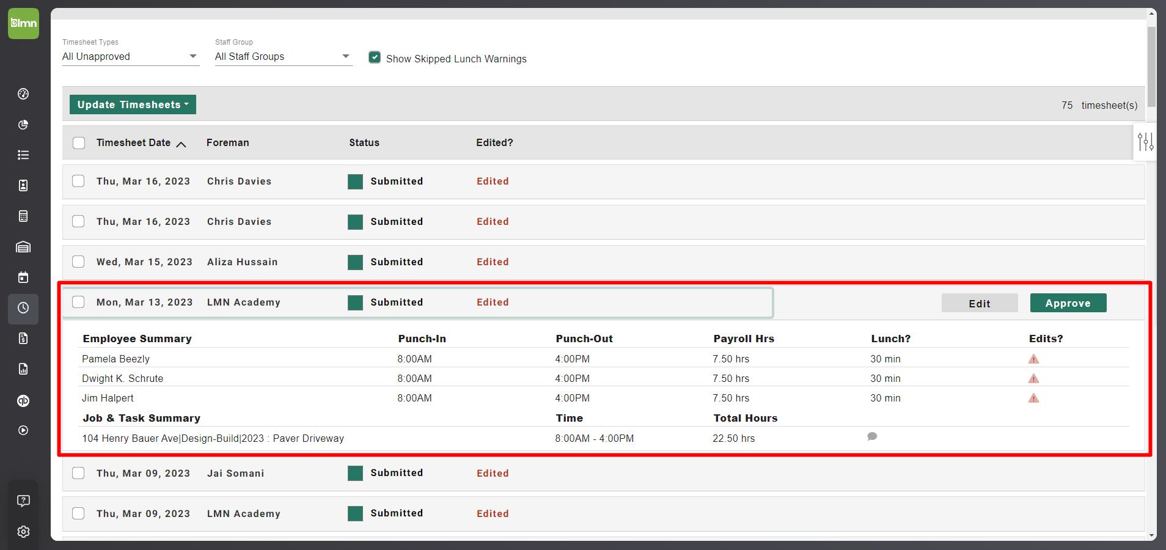Click Edited link on Mar 09 LMN Academy row
Viewport: 1166px width, 550px height.
coord(493,513)
